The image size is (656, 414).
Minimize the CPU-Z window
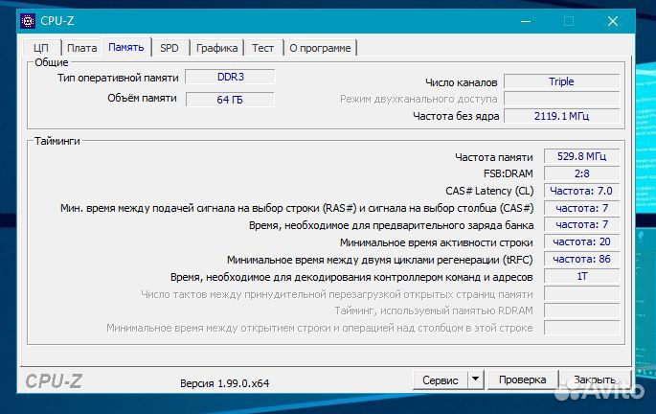point(526,21)
